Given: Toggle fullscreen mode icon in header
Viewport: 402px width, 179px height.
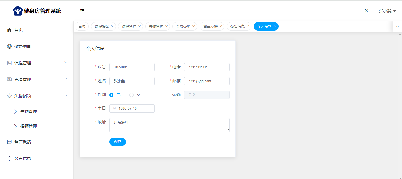Looking at the screenshot, I should (x=367, y=11).
